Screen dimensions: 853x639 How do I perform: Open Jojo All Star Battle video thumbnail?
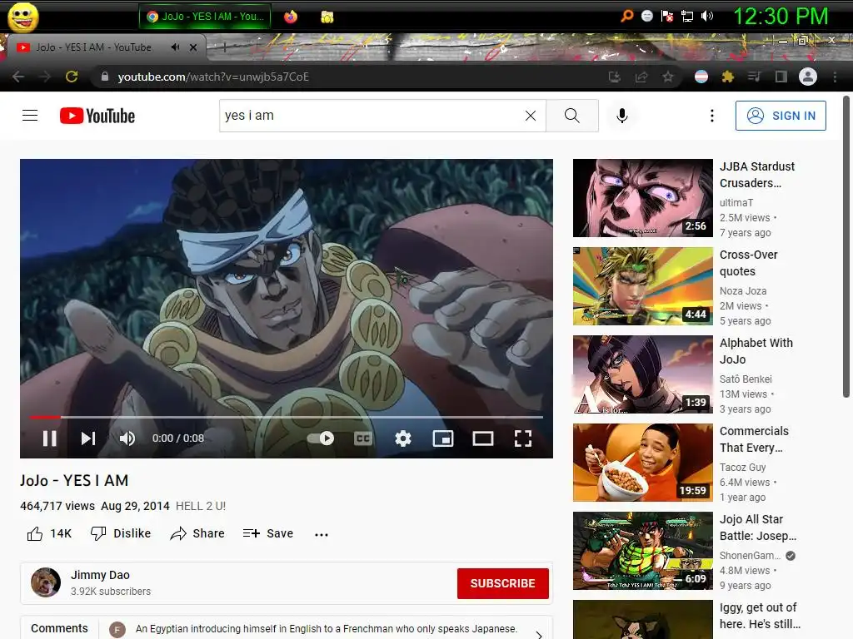(642, 551)
